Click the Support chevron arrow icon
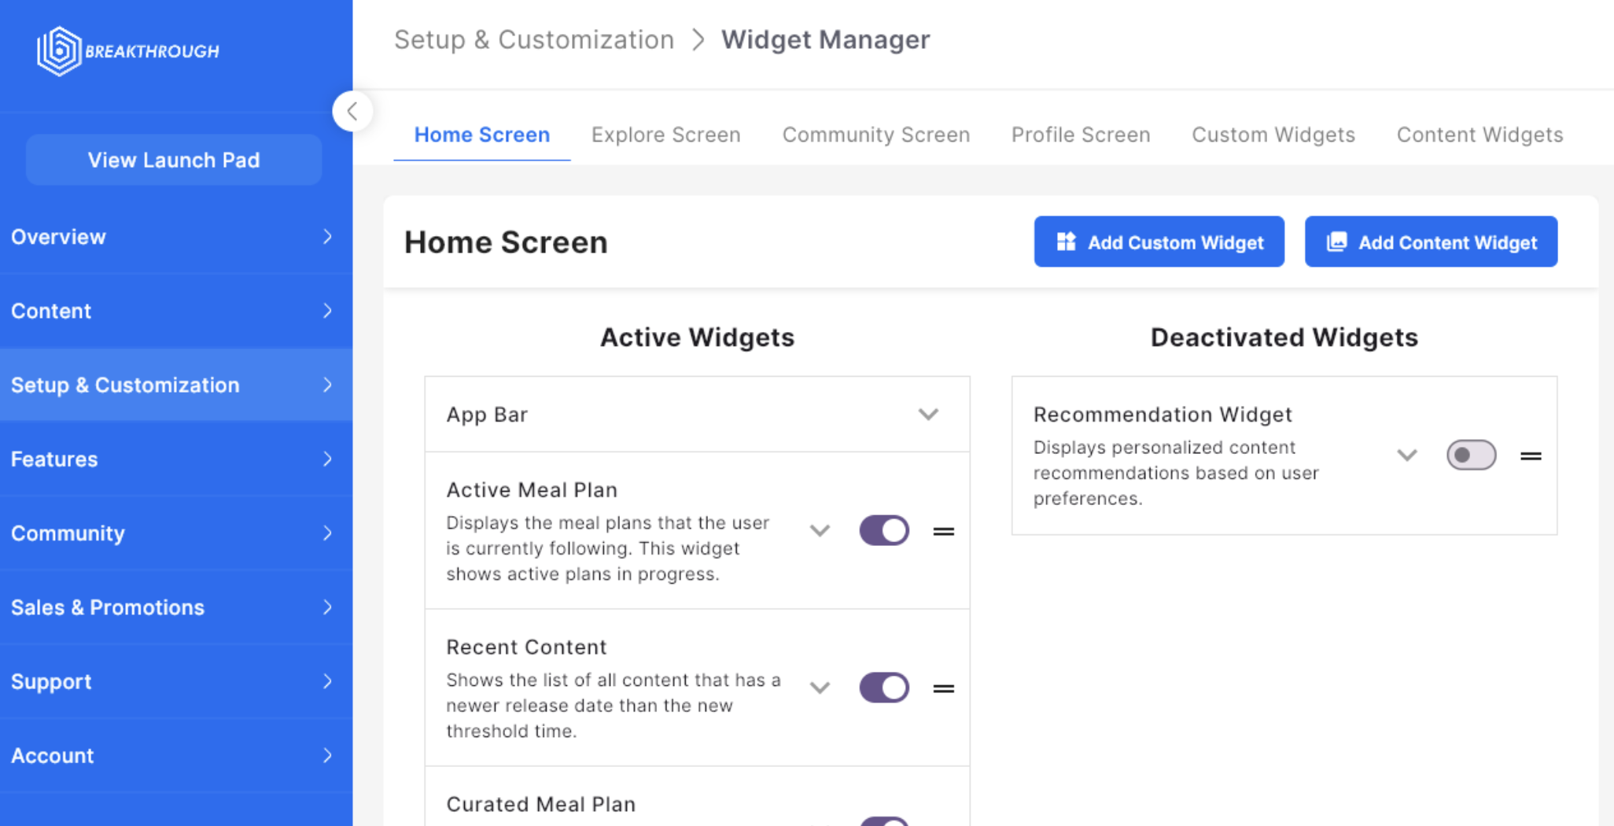 pos(327,681)
